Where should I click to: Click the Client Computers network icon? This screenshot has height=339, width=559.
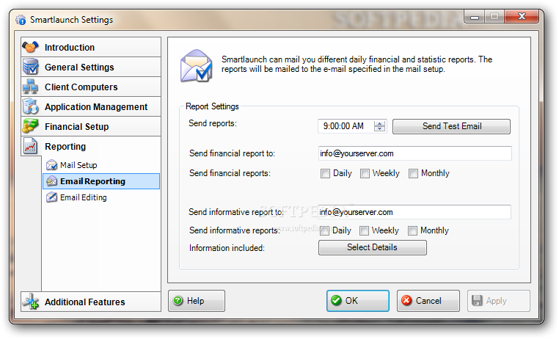click(x=30, y=87)
